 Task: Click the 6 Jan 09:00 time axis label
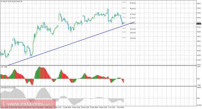(120, 107)
